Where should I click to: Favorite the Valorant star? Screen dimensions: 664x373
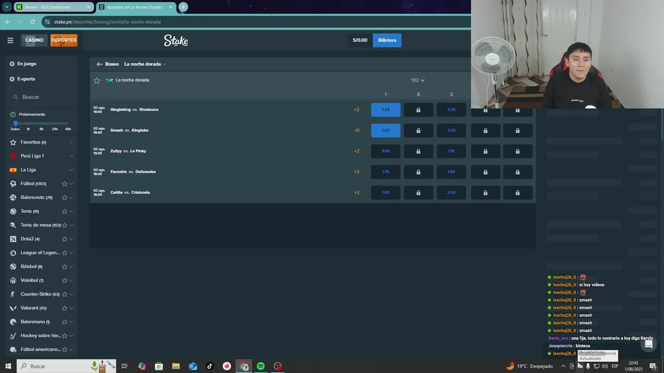(x=65, y=308)
